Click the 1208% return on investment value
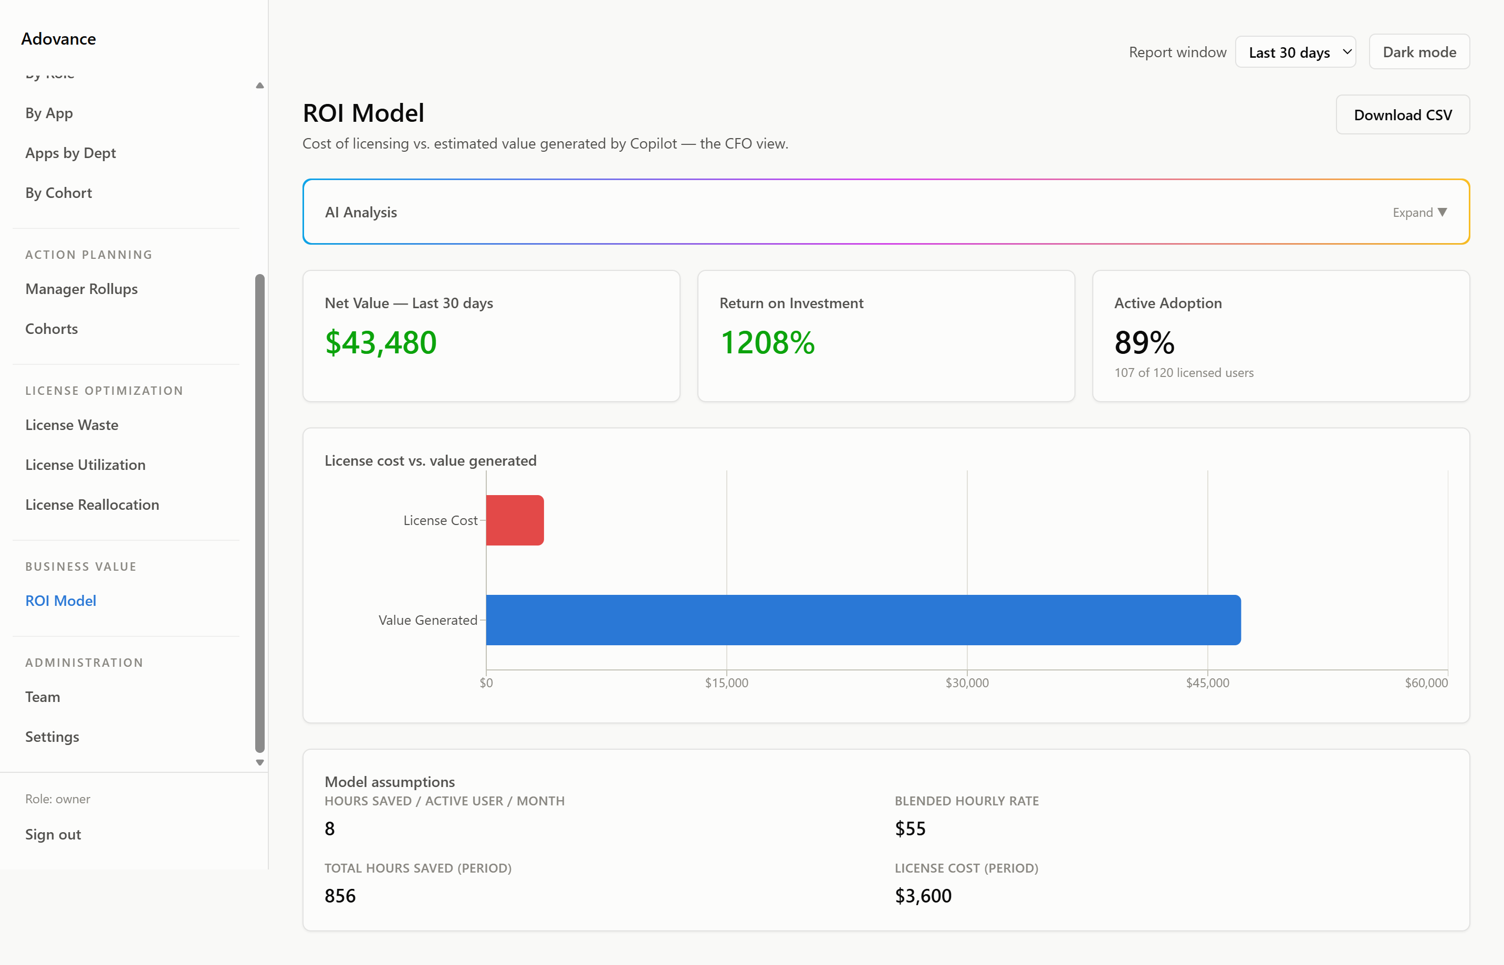 pyautogui.click(x=767, y=343)
